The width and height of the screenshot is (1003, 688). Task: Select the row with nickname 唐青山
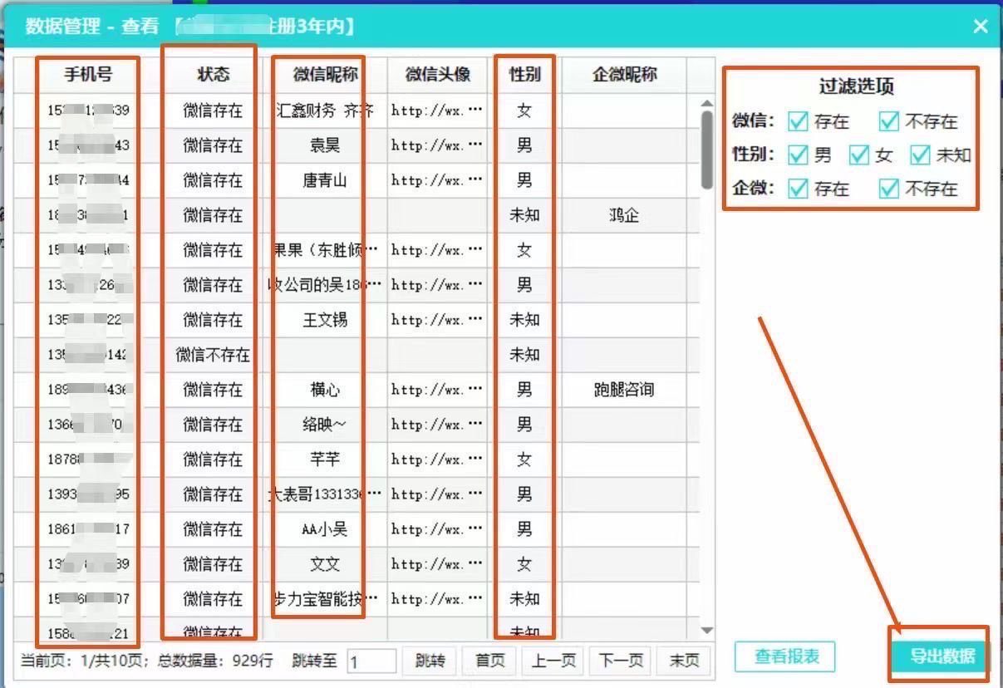coord(324,180)
